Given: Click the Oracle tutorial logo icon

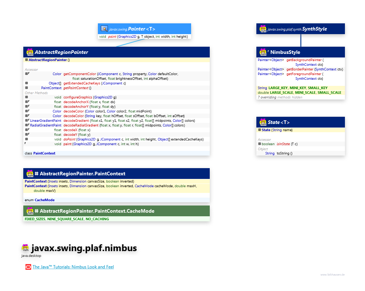Looking at the screenshot, I should (x=28, y=267).
